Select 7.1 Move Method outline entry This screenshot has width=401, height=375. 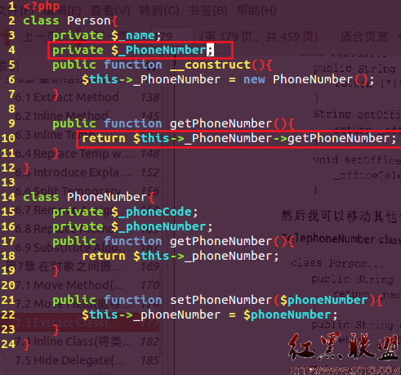pyautogui.click(x=69, y=285)
